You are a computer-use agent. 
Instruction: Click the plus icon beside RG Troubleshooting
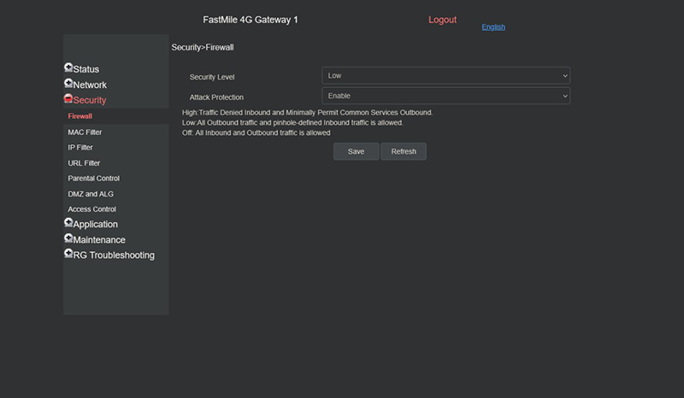click(68, 254)
